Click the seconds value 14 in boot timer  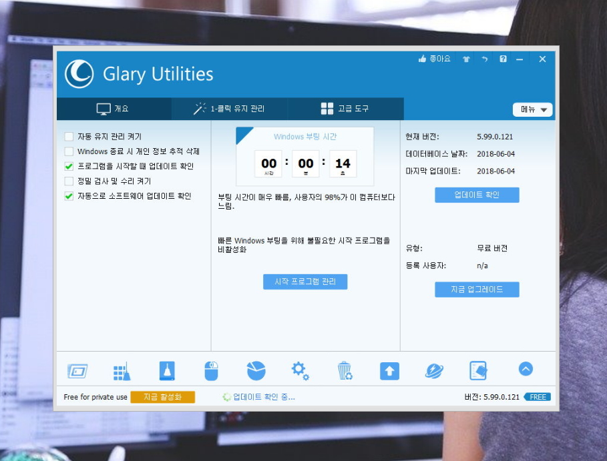tap(343, 163)
